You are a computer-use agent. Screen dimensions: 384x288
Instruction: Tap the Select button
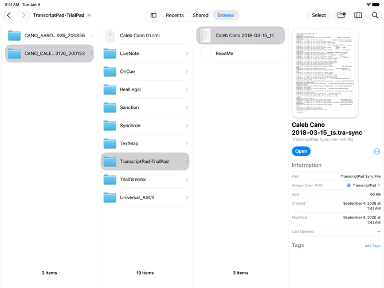[x=319, y=15]
